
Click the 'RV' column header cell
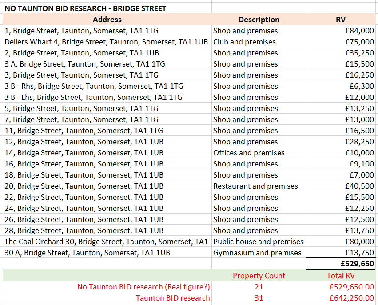341,20
